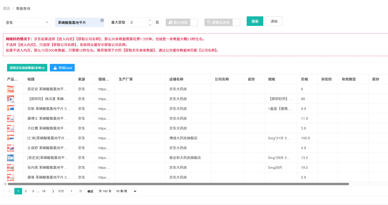Jump to page 18 in the pagination

pyautogui.click(x=44, y=191)
